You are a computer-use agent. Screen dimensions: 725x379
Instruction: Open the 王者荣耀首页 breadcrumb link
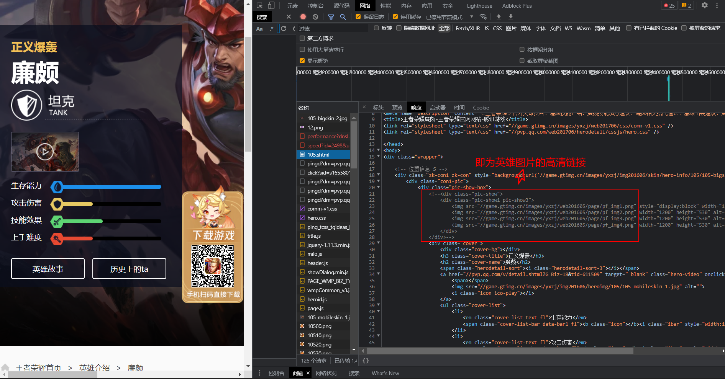pos(38,368)
